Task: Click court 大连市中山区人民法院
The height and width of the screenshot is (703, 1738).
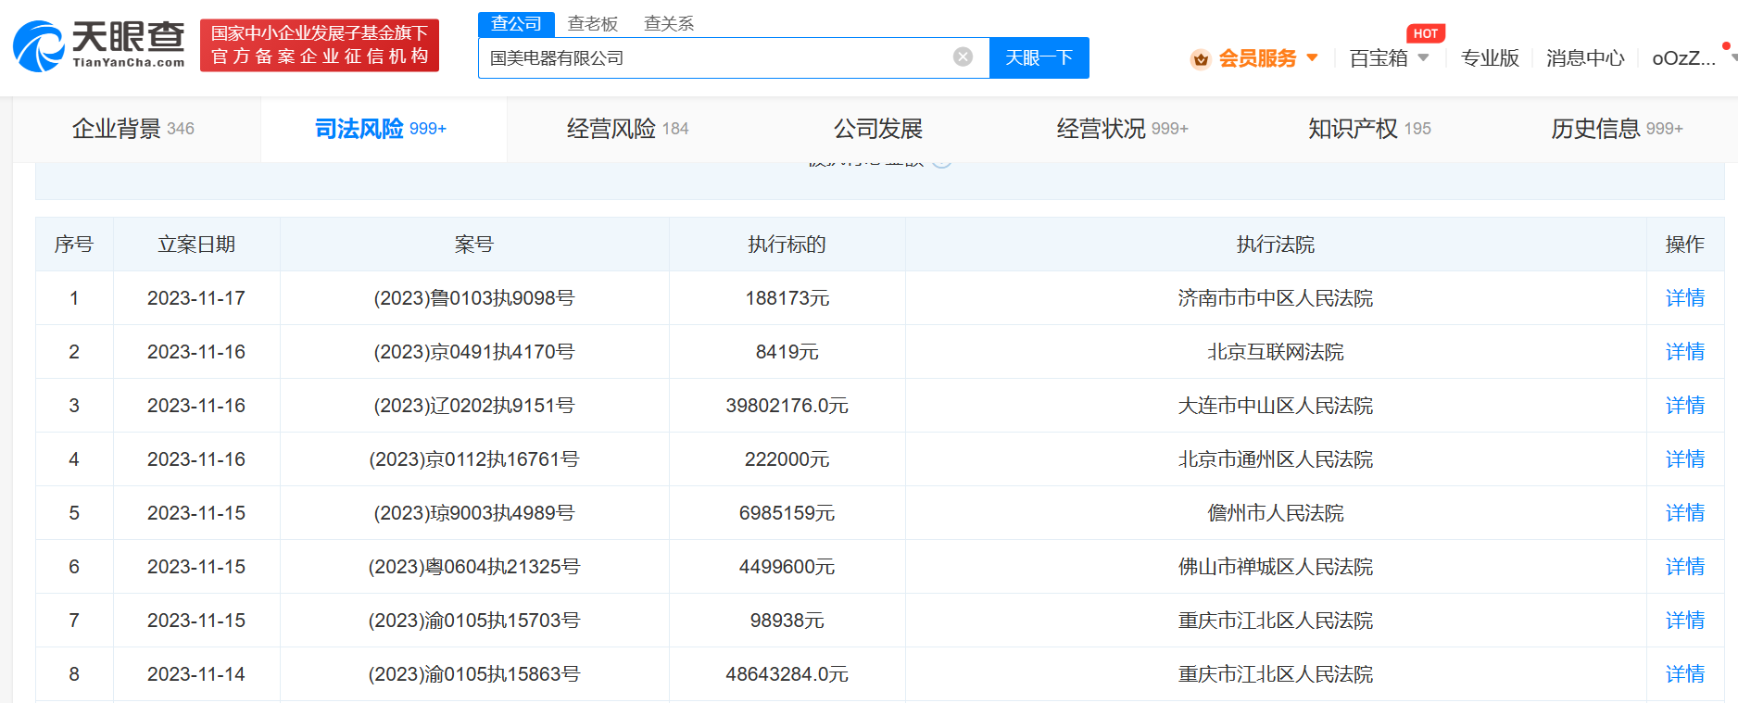Action: (1276, 406)
